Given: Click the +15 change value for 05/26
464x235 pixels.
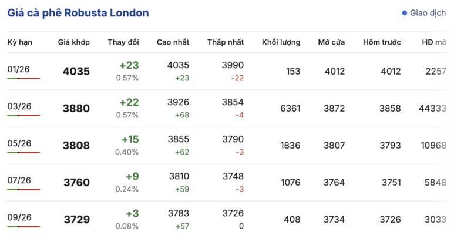Looking at the screenshot, I should [130, 140].
